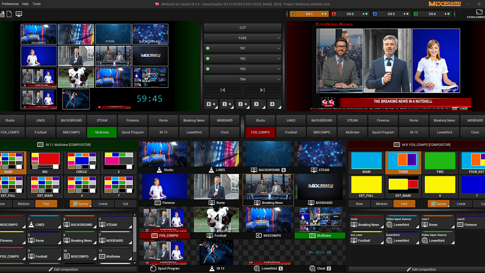Viewport: 485px width, 273px height.
Task: Click the next transition skip-forward button
Action: 262,90
